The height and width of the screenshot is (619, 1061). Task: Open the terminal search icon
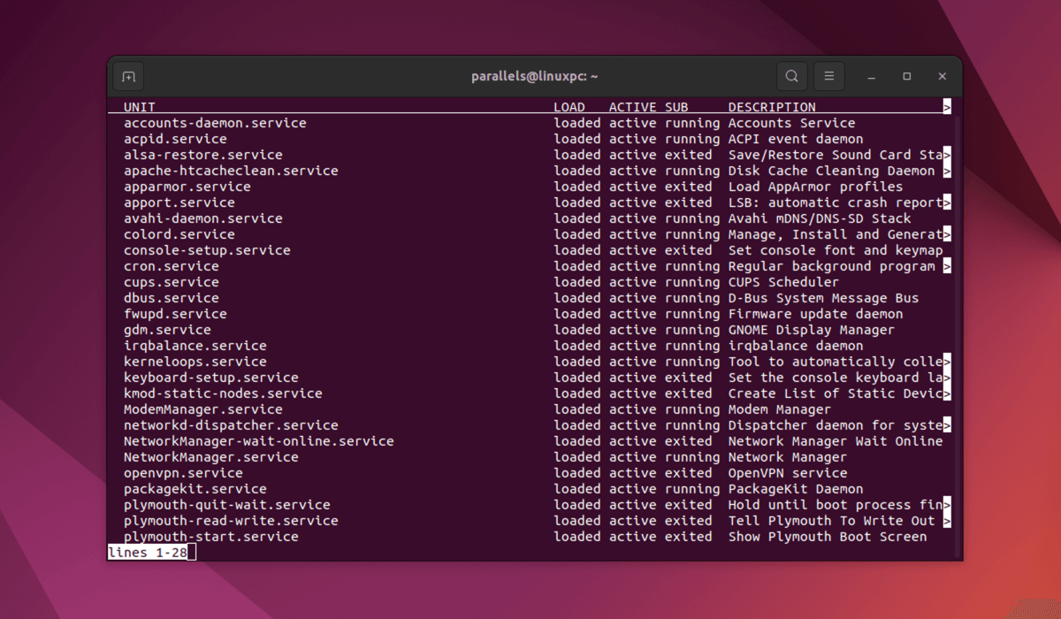pos(791,77)
